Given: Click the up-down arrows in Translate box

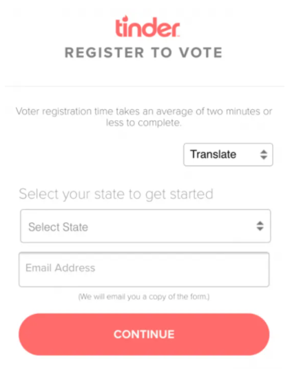Looking at the screenshot, I should [264, 154].
